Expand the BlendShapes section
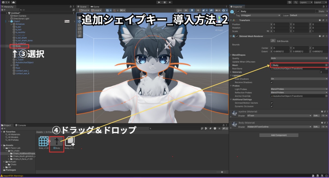 click(231, 55)
